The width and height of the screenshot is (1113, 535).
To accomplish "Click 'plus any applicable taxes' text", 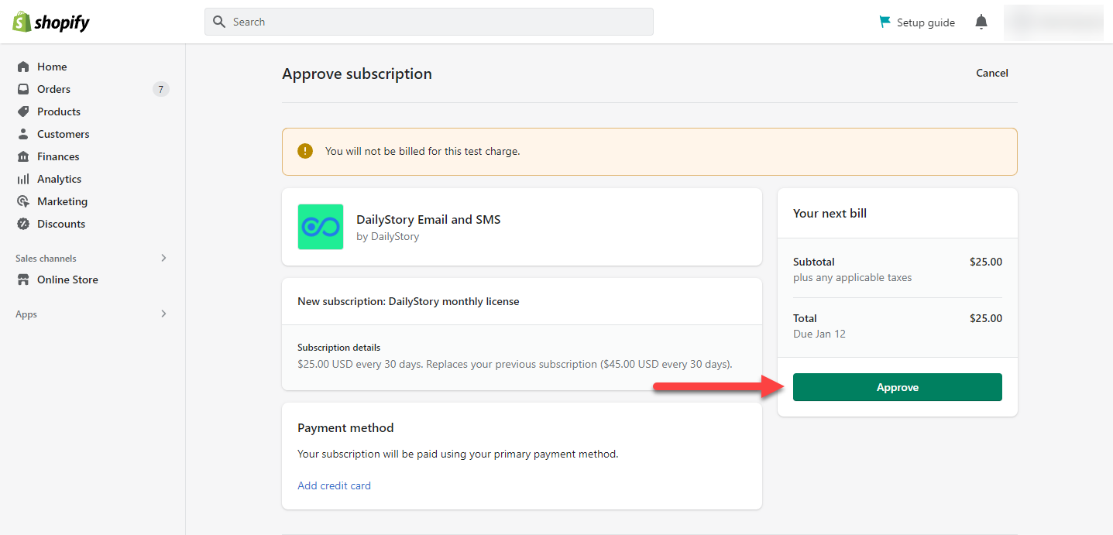I will pyautogui.click(x=853, y=277).
